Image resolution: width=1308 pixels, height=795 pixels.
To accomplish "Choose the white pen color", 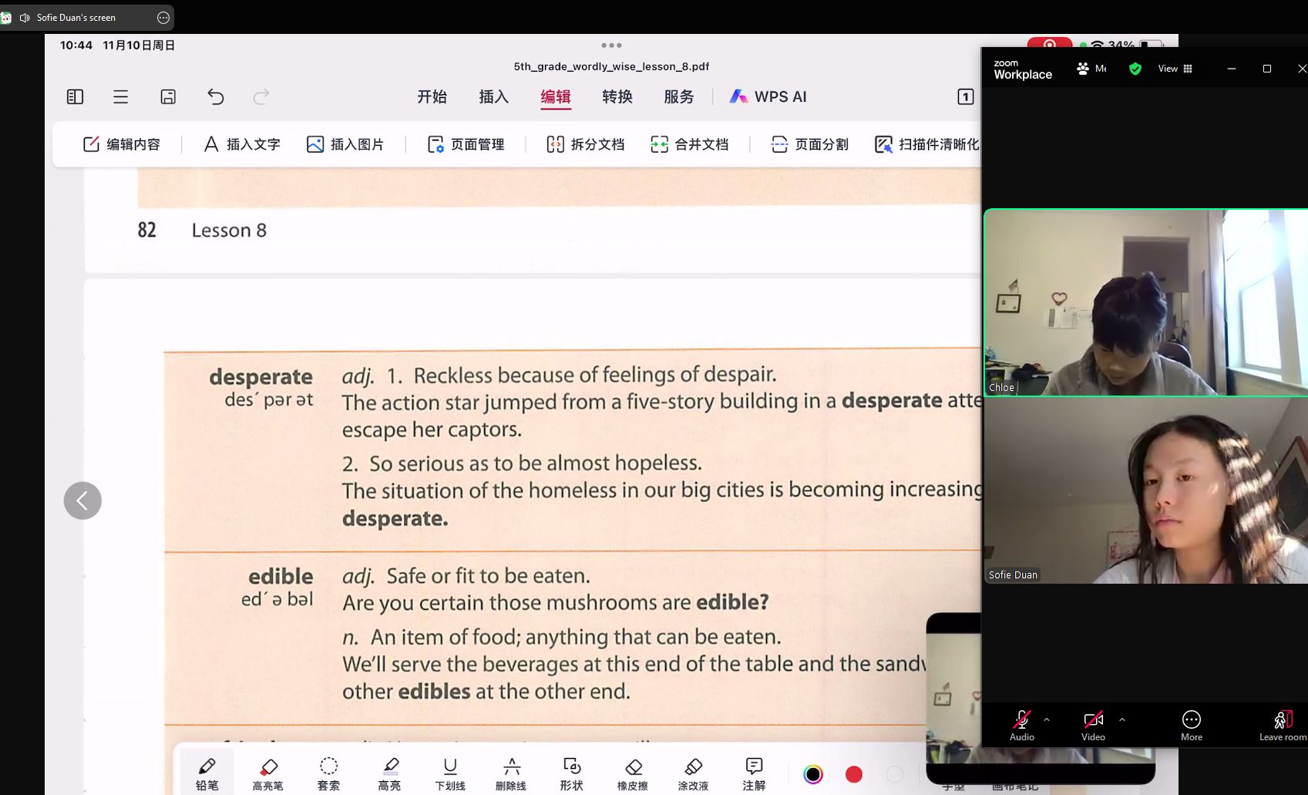I will coord(895,774).
